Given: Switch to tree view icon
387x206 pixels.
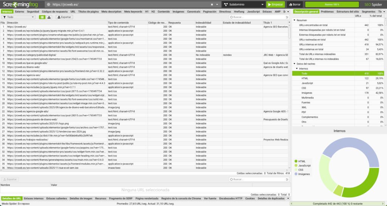Looking at the screenshot, I should click(49, 17).
